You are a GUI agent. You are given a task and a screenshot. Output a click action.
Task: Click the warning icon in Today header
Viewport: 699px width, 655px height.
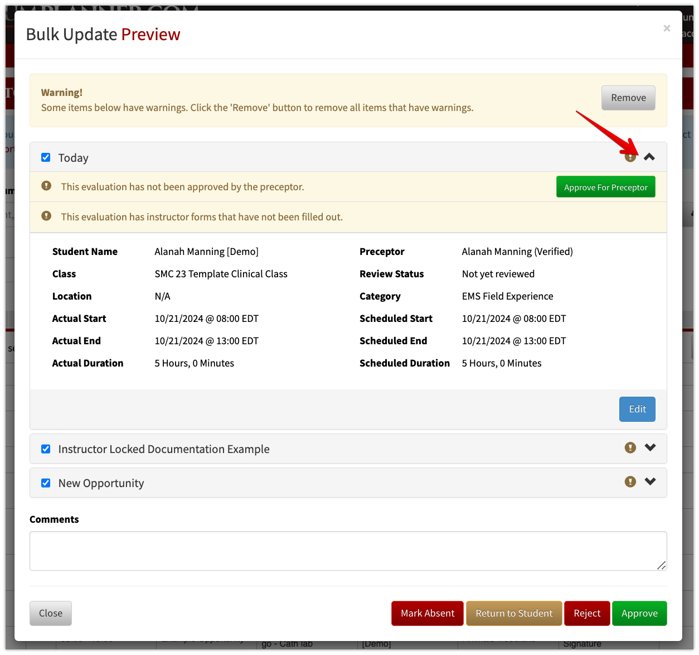[x=630, y=157]
